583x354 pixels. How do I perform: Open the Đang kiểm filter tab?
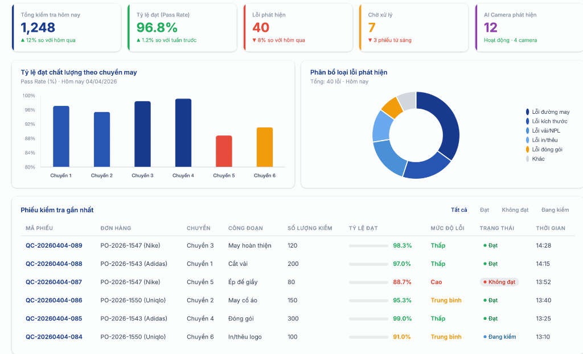pos(555,210)
